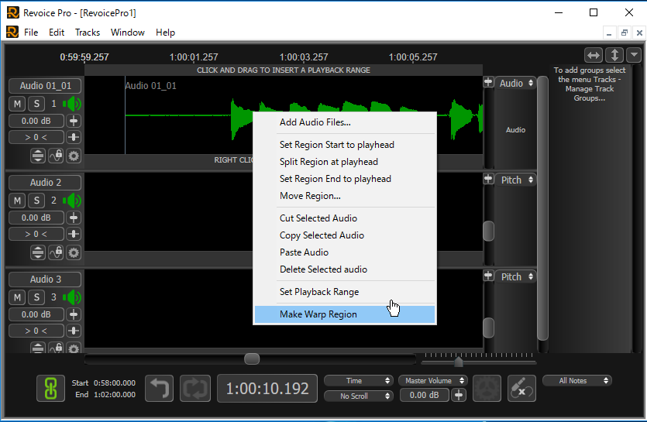Click the Audio 01_01 track's 0.00 dB field
The height and width of the screenshot is (422, 647).
click(36, 121)
